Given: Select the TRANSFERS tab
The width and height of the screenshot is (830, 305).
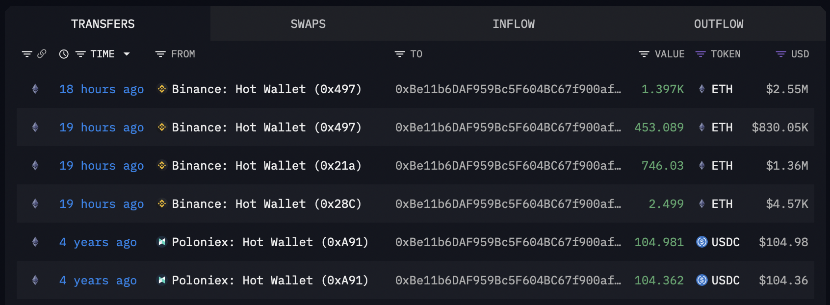Looking at the screenshot, I should tap(103, 24).
